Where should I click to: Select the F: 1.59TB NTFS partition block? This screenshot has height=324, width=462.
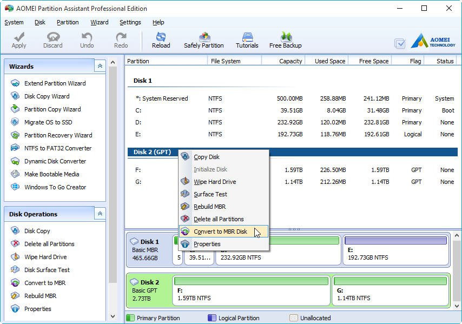point(251,290)
